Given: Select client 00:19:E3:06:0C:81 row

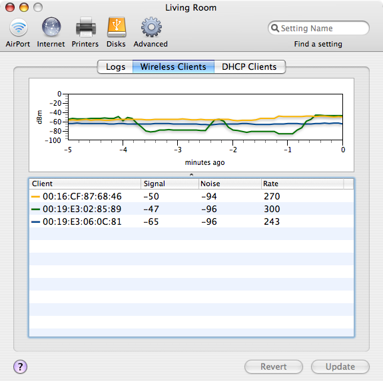Looking at the screenshot, I should click(x=191, y=221).
